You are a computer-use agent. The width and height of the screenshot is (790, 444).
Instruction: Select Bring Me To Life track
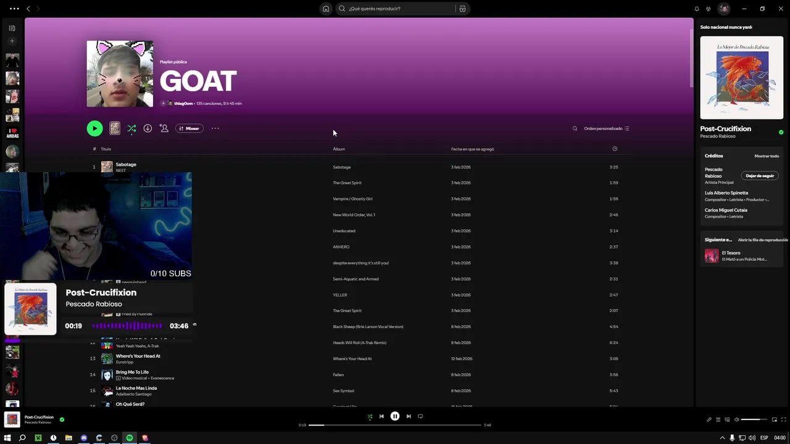359,374
